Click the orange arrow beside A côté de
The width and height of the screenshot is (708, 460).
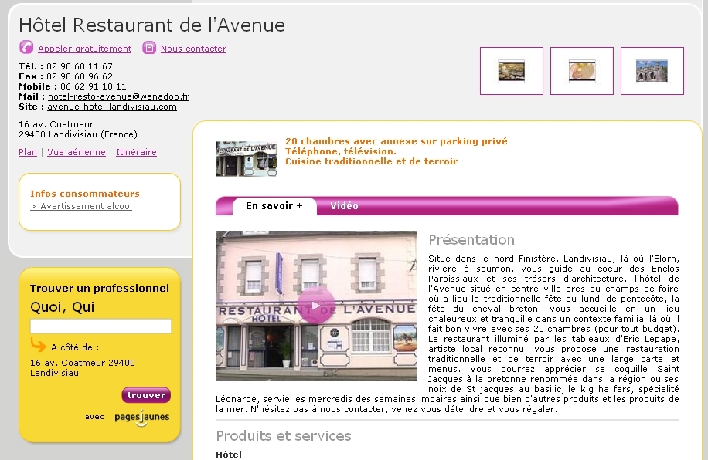point(39,344)
